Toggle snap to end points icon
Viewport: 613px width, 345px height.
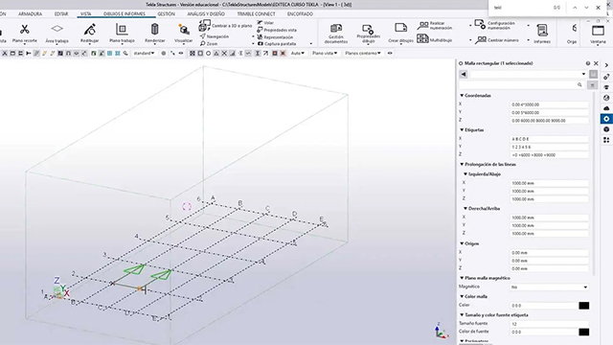(200, 54)
